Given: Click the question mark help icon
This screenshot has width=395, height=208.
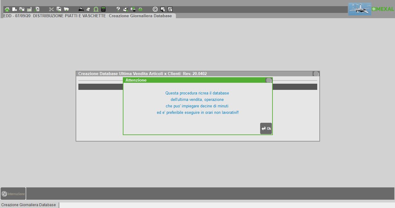Looking at the screenshot, I should (118, 9).
